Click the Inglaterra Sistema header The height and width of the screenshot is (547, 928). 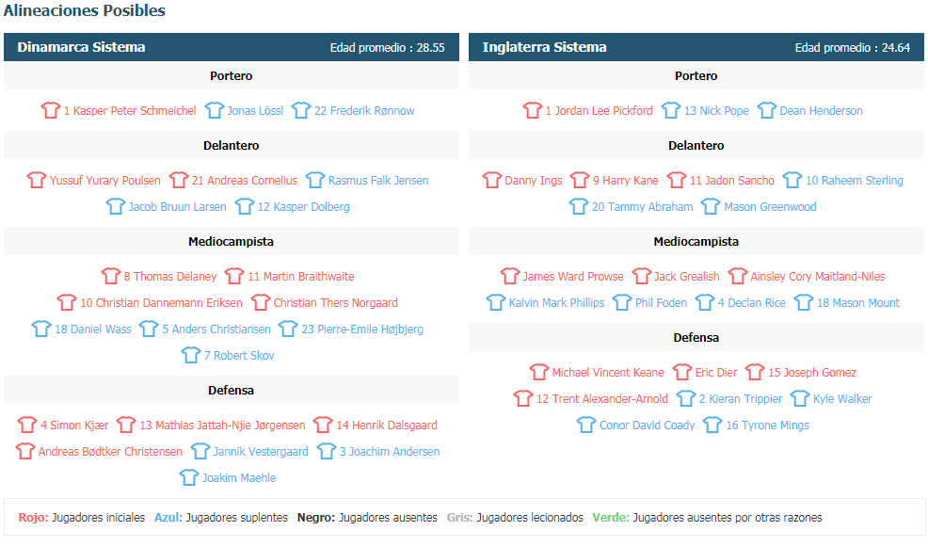pos(696,47)
